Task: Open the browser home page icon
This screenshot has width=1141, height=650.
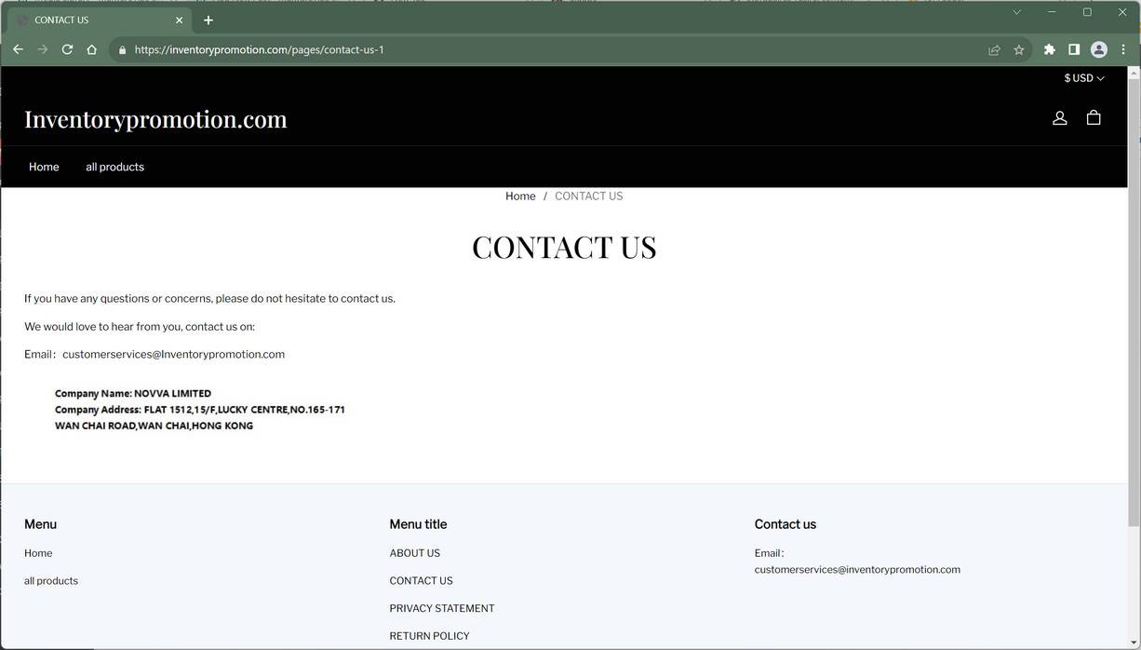Action: (x=91, y=49)
